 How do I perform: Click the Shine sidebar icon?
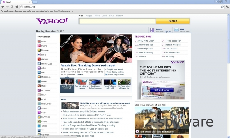pos(39,113)
